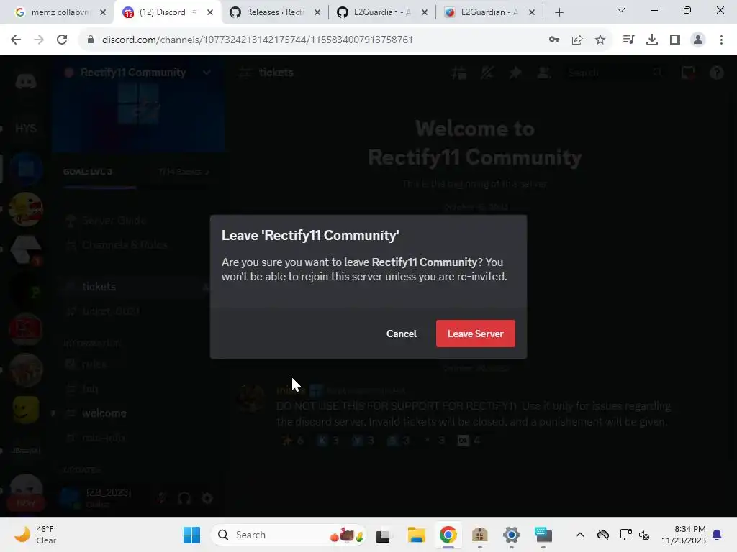Open Chrome downloads
Viewport: 737px width, 552px height.
click(651, 40)
